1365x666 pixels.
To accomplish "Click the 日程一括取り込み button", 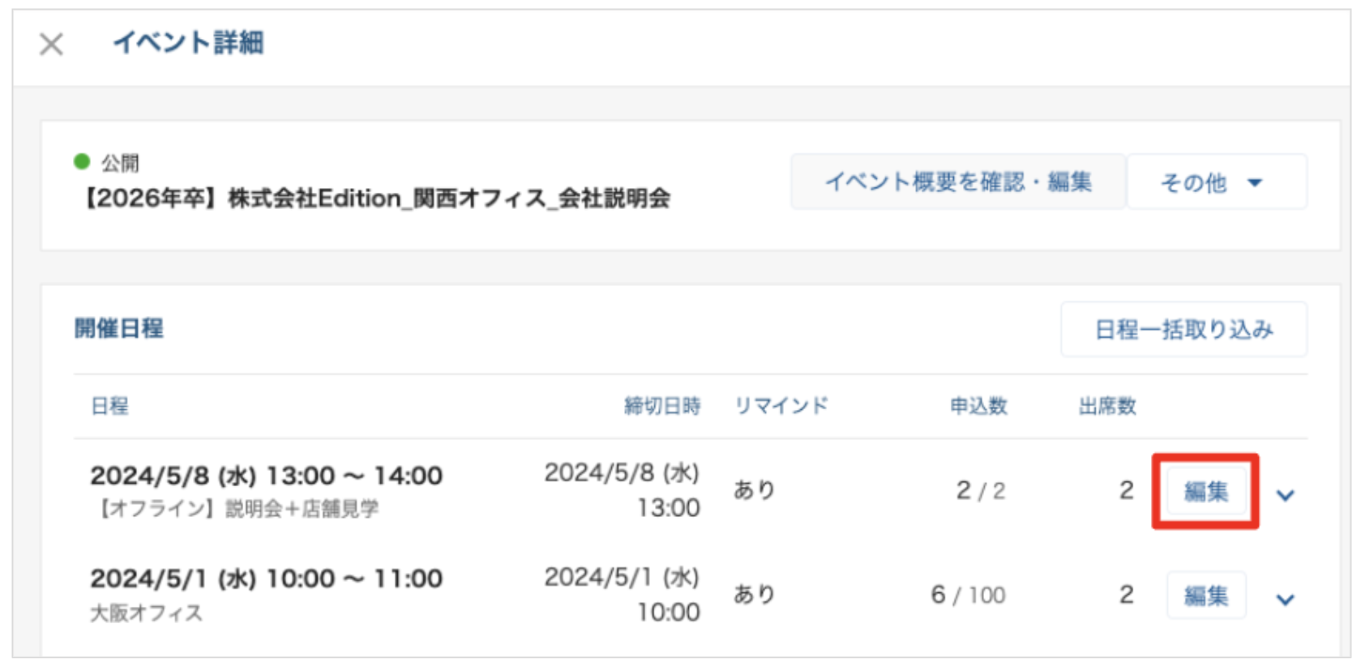I will [x=1183, y=330].
